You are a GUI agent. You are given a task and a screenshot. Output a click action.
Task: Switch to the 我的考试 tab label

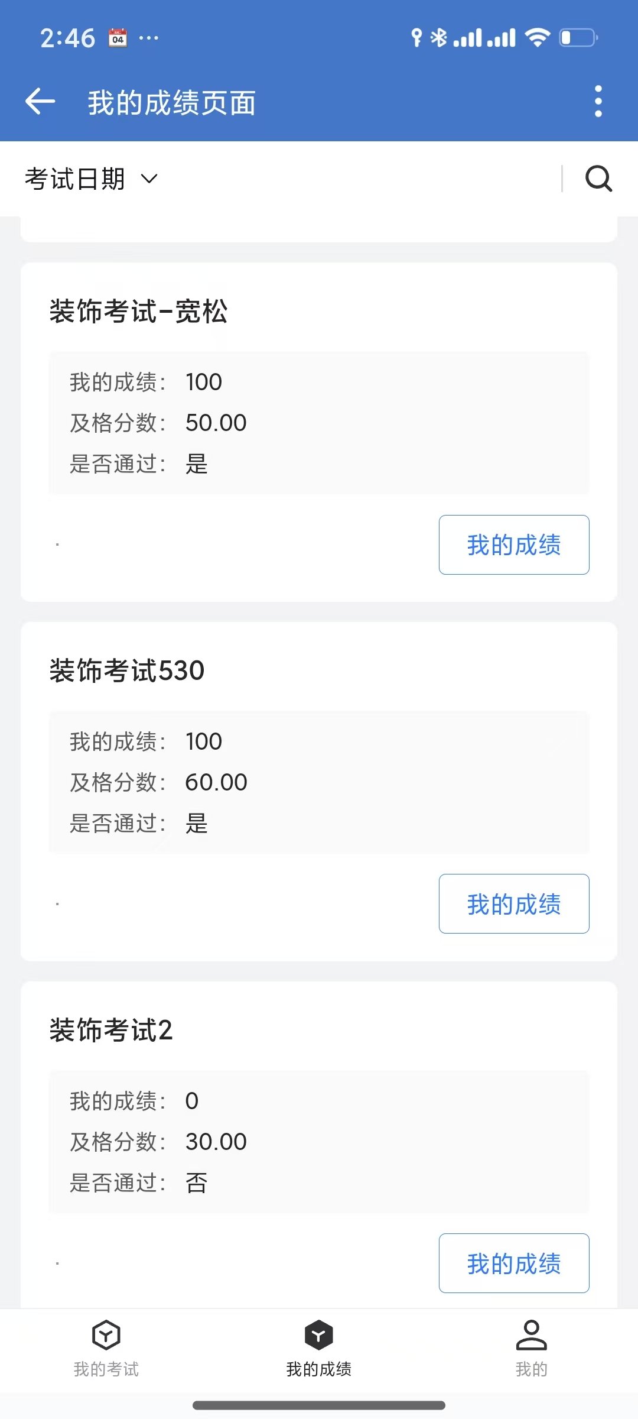(106, 1369)
